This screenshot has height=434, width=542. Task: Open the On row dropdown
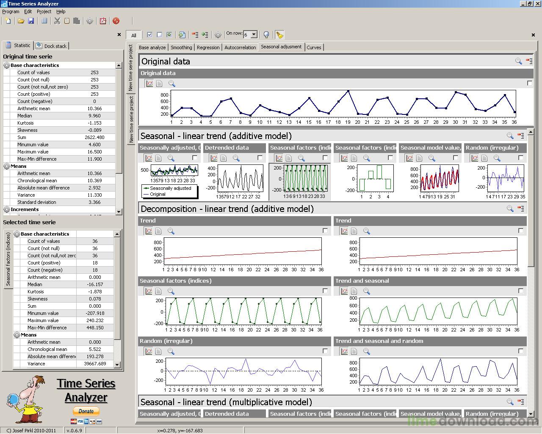[254, 34]
